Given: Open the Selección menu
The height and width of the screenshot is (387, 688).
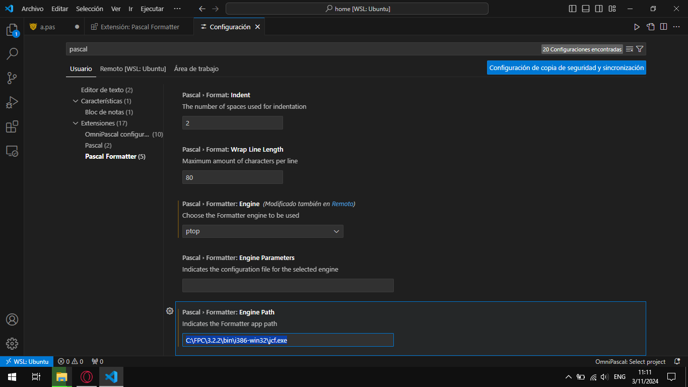Looking at the screenshot, I should (90, 9).
